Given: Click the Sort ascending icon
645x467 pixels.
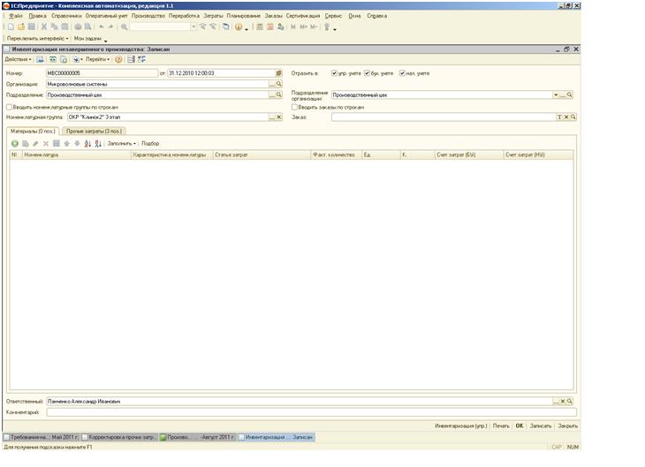Looking at the screenshot, I should pyautogui.click(x=87, y=144).
